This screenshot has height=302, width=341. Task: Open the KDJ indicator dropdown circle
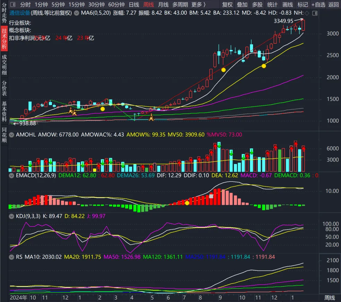coord(11,216)
